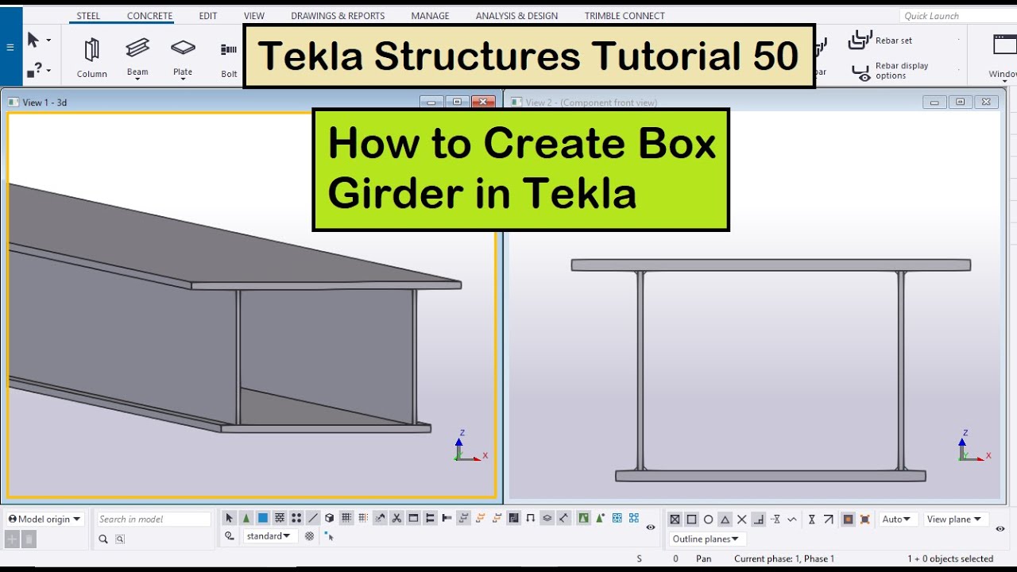The height and width of the screenshot is (572, 1017).
Task: Toggle Select connections switch (green triangle)
Action: (x=246, y=518)
